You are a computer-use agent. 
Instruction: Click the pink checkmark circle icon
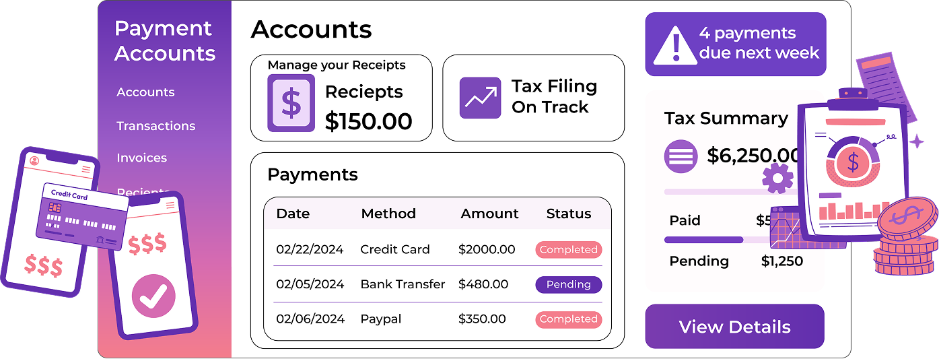point(153,295)
